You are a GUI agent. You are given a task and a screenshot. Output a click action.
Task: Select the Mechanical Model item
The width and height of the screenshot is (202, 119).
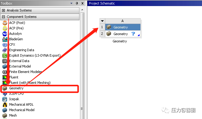click(x=22, y=110)
